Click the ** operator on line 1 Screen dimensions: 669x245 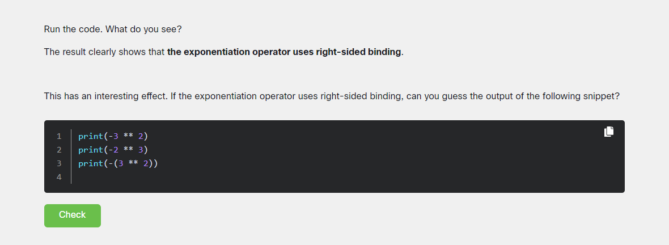[128, 136]
